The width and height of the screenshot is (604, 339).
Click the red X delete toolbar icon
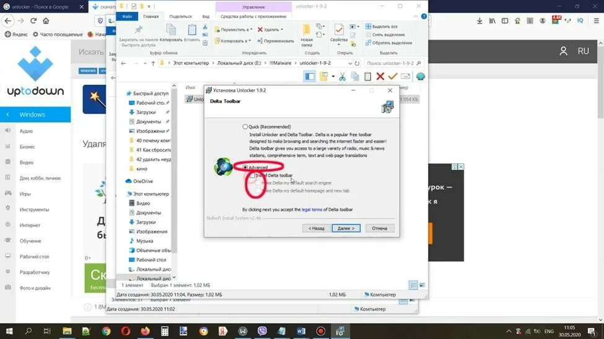(x=380, y=76)
